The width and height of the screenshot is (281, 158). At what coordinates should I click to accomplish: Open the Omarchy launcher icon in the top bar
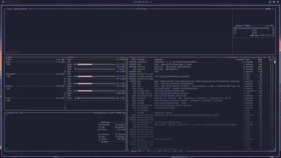tap(3, 2)
